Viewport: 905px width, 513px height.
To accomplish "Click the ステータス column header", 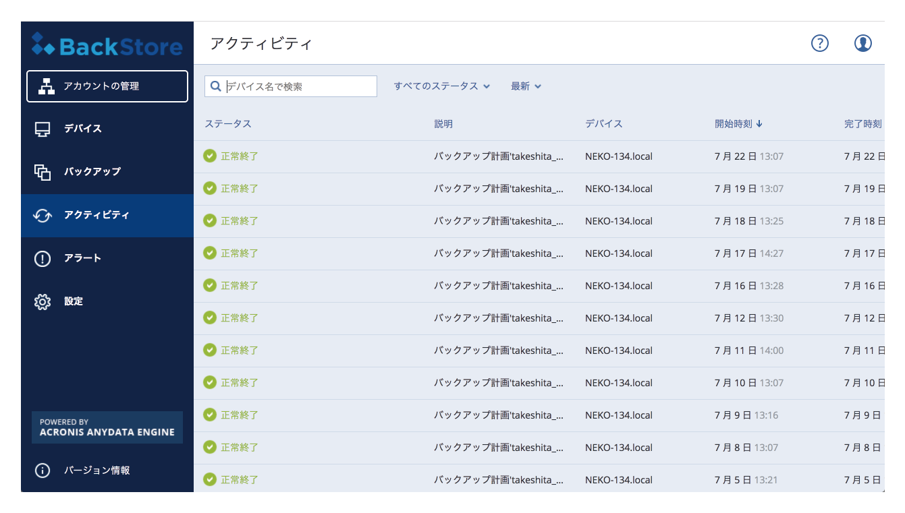I will (x=228, y=124).
